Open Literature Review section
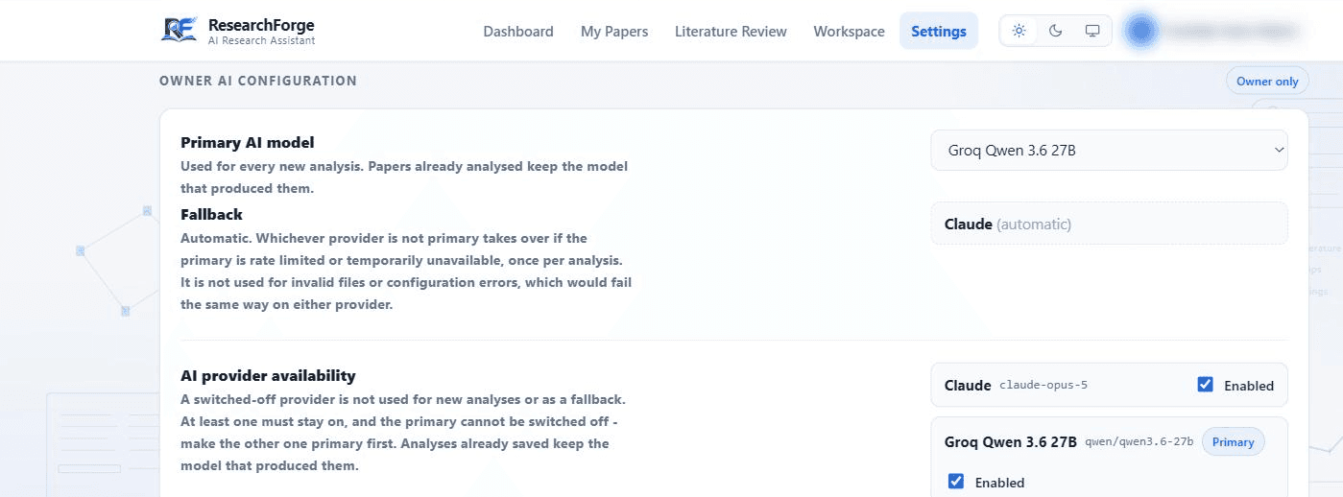The image size is (1343, 497). [731, 31]
